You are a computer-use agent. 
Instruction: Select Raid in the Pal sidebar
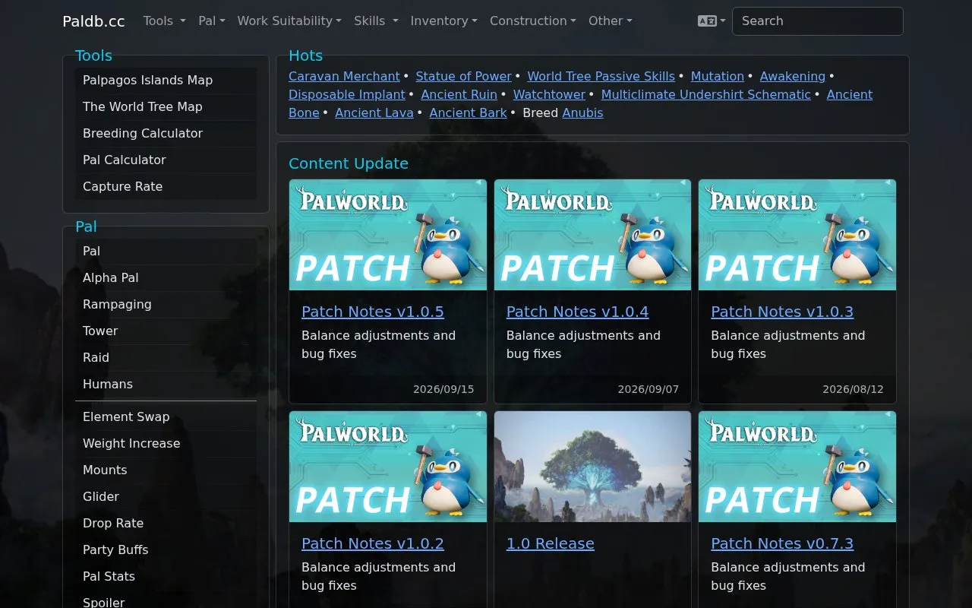click(166, 358)
